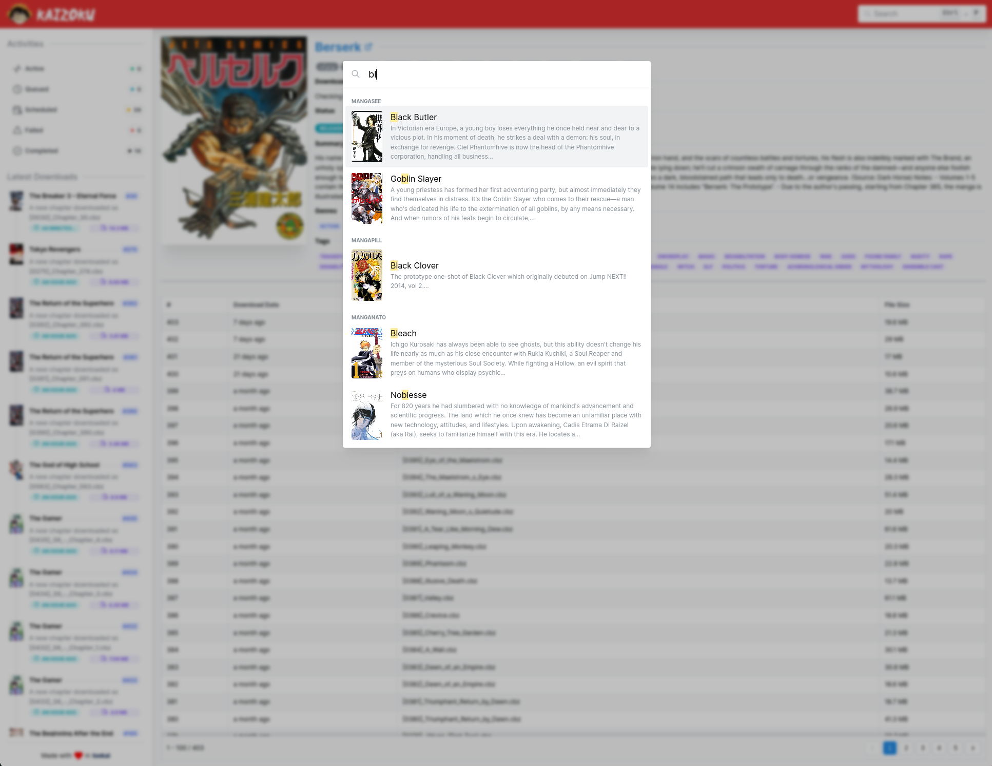Click the MANGAPILL source heading
Image resolution: width=992 pixels, height=766 pixels.
pos(366,240)
